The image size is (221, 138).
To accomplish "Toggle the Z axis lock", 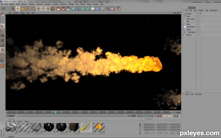I will pos(48,9).
